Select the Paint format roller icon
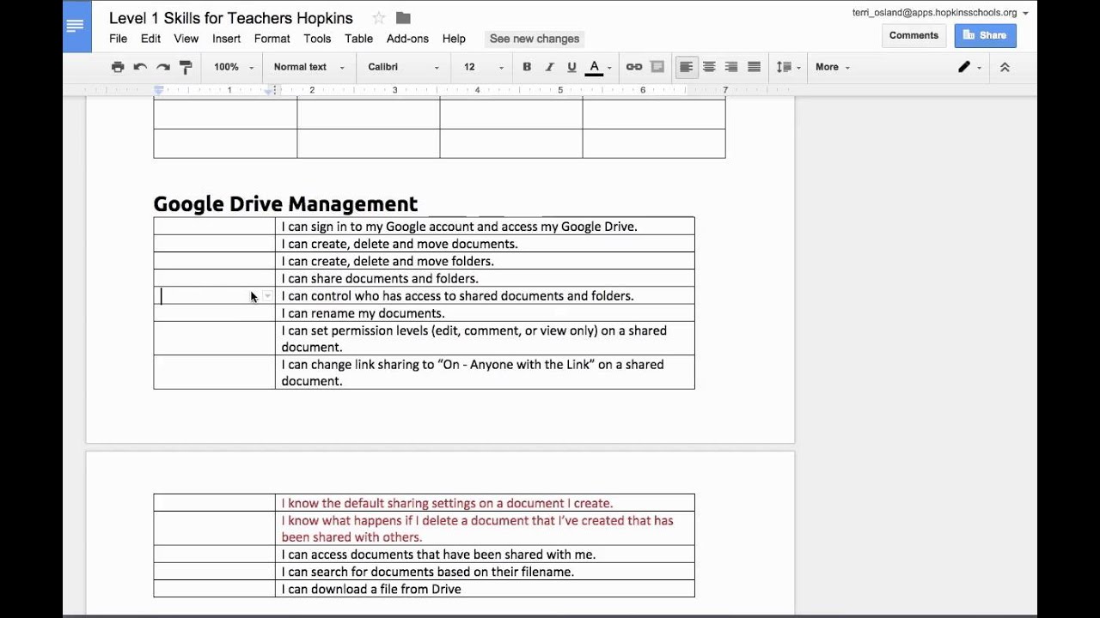 tap(186, 67)
